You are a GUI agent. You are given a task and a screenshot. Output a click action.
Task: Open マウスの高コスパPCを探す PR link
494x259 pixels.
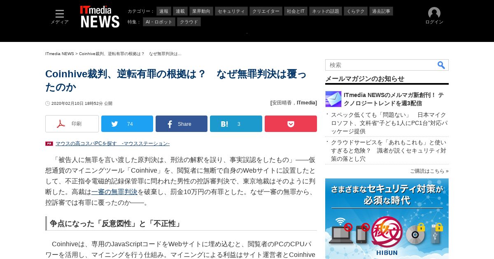[112, 143]
